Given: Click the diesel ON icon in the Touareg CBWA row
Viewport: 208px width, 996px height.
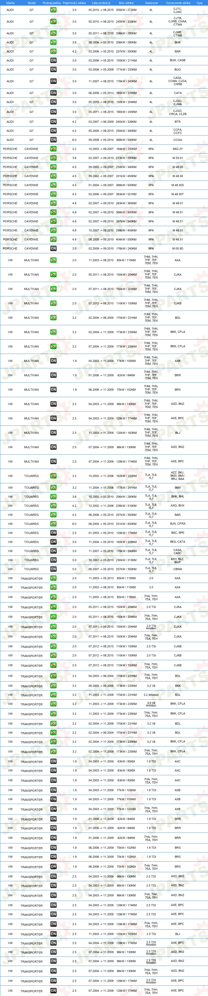Looking at the screenshot, I should click(x=53, y=569).
